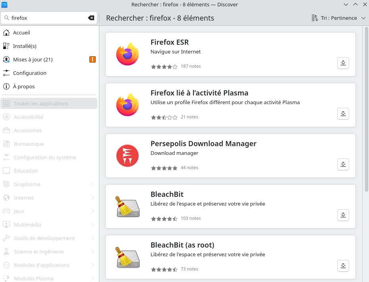Open the Tri : Pertinence sort dropdown
This screenshot has height=282, width=369.
pyautogui.click(x=339, y=18)
